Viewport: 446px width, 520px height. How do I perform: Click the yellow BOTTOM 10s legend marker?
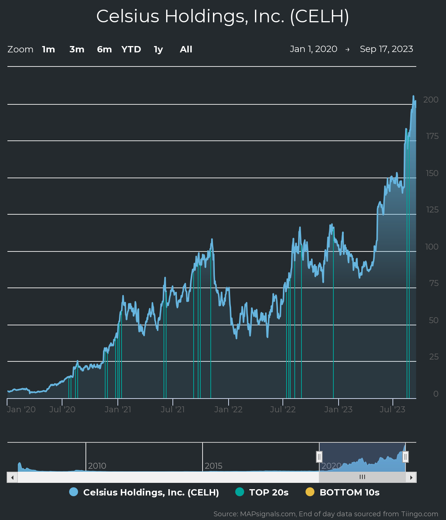[x=310, y=492]
